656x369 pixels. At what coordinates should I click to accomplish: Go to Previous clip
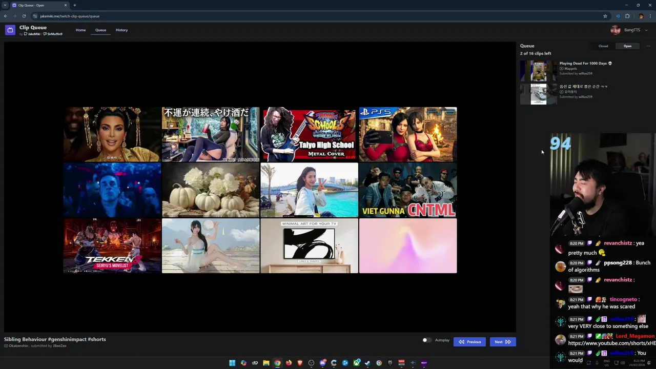point(469,342)
